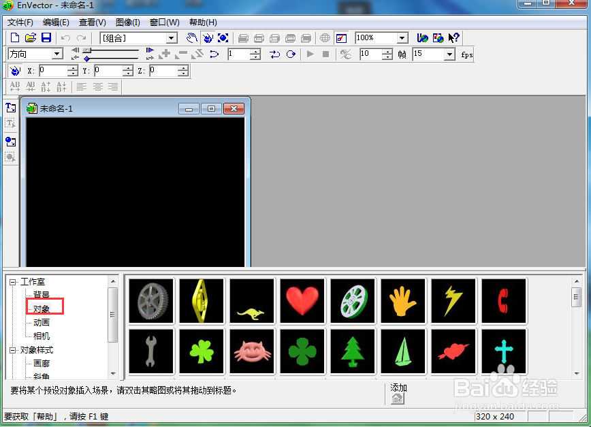Open the 图像(I) menu
Viewport: 591px width, 427px height.
coord(128,22)
